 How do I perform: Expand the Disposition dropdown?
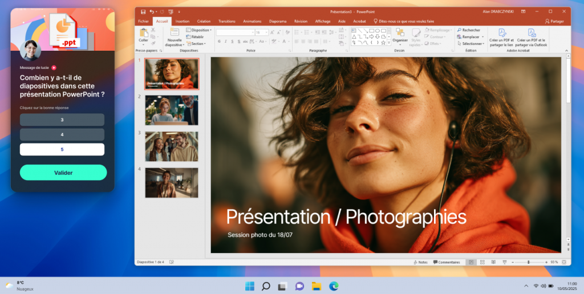coord(201,30)
